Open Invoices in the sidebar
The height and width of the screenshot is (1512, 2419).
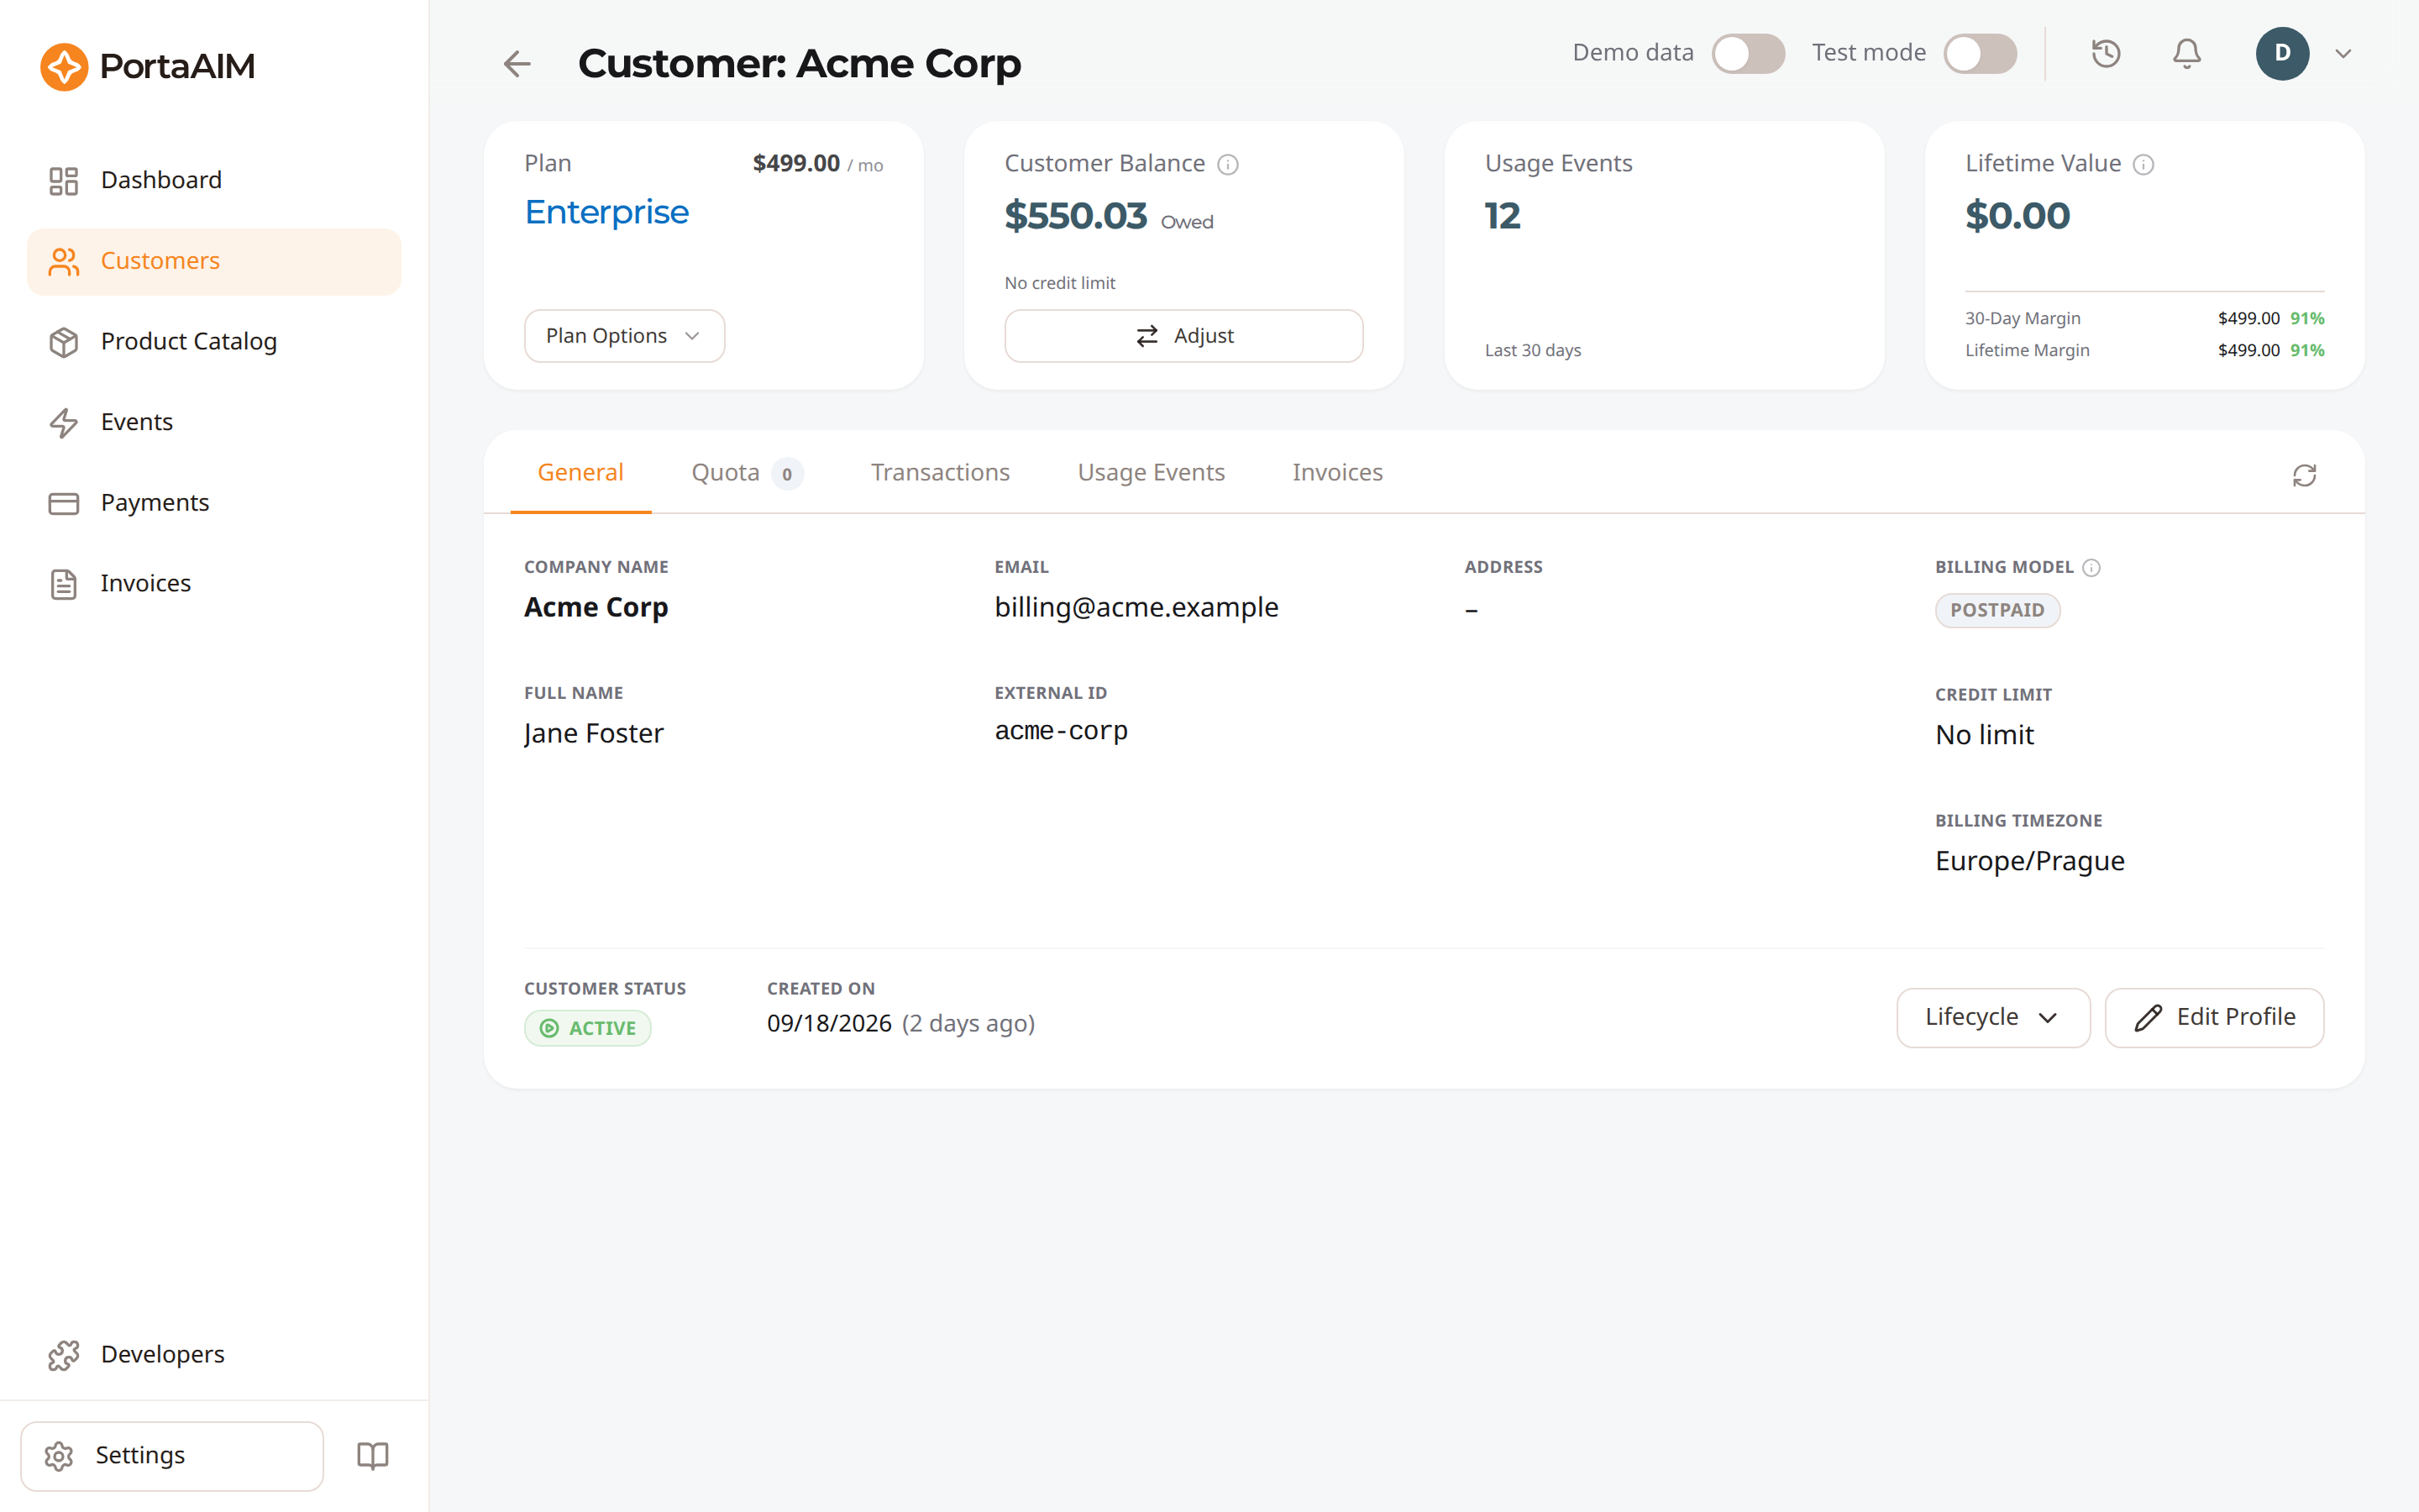tap(214, 583)
